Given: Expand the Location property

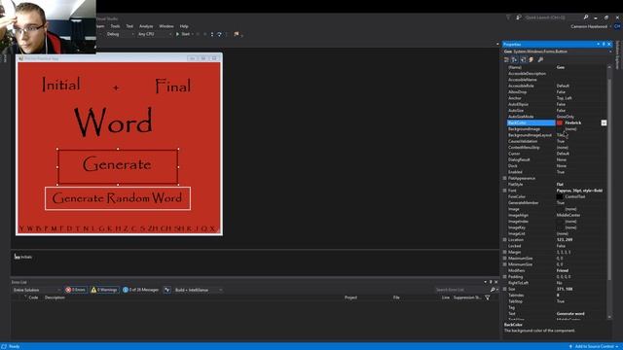Looking at the screenshot, I should pos(505,240).
